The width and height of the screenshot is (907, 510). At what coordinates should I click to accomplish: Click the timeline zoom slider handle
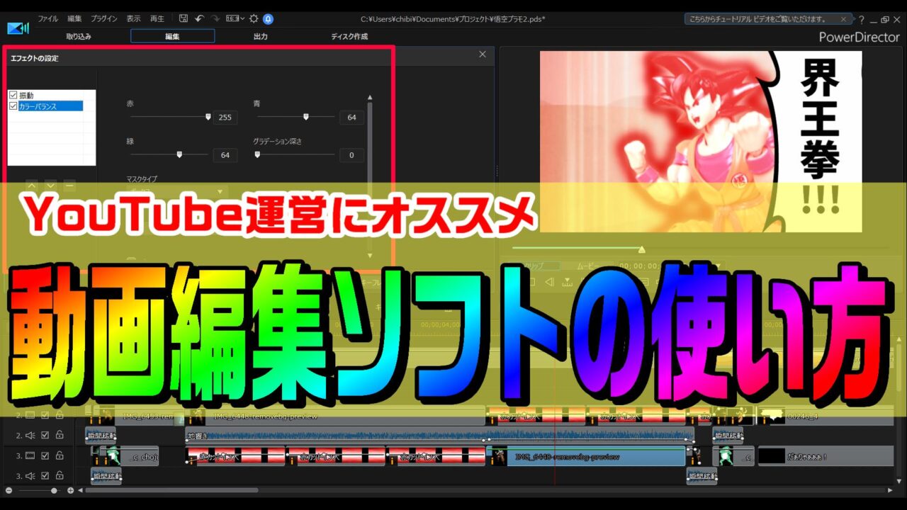[x=54, y=490]
